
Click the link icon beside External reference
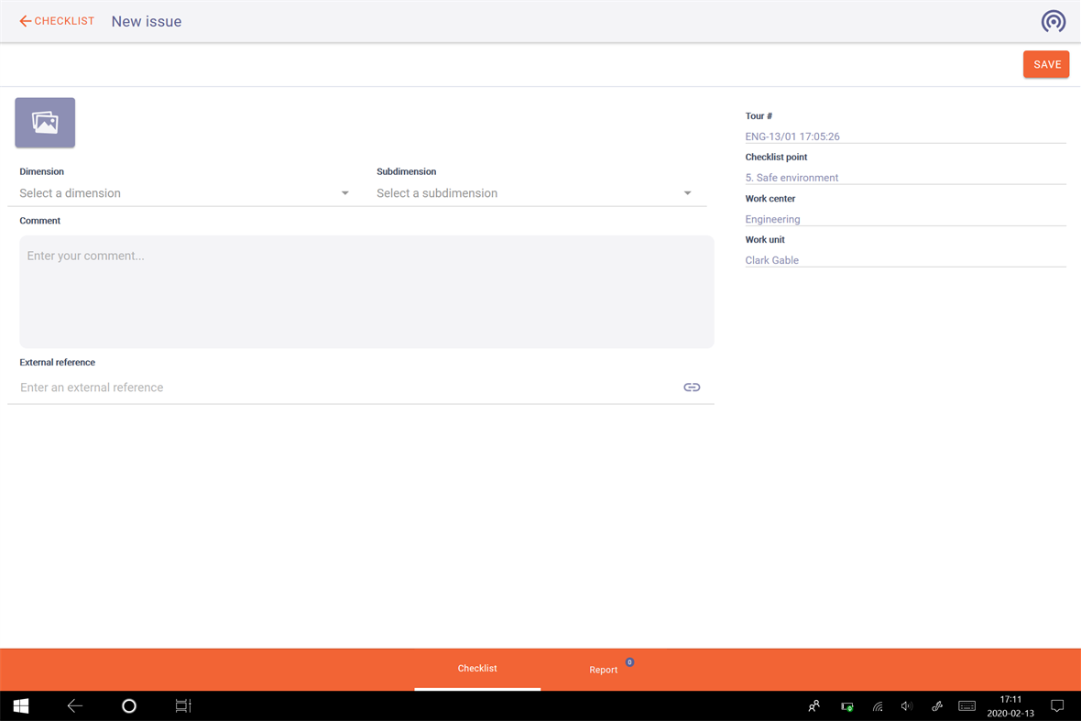coord(692,387)
